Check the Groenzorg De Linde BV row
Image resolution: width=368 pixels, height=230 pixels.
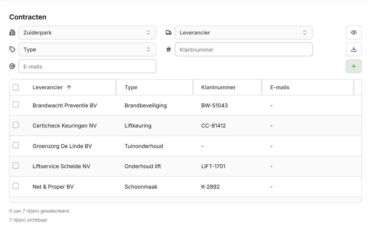pos(16,145)
